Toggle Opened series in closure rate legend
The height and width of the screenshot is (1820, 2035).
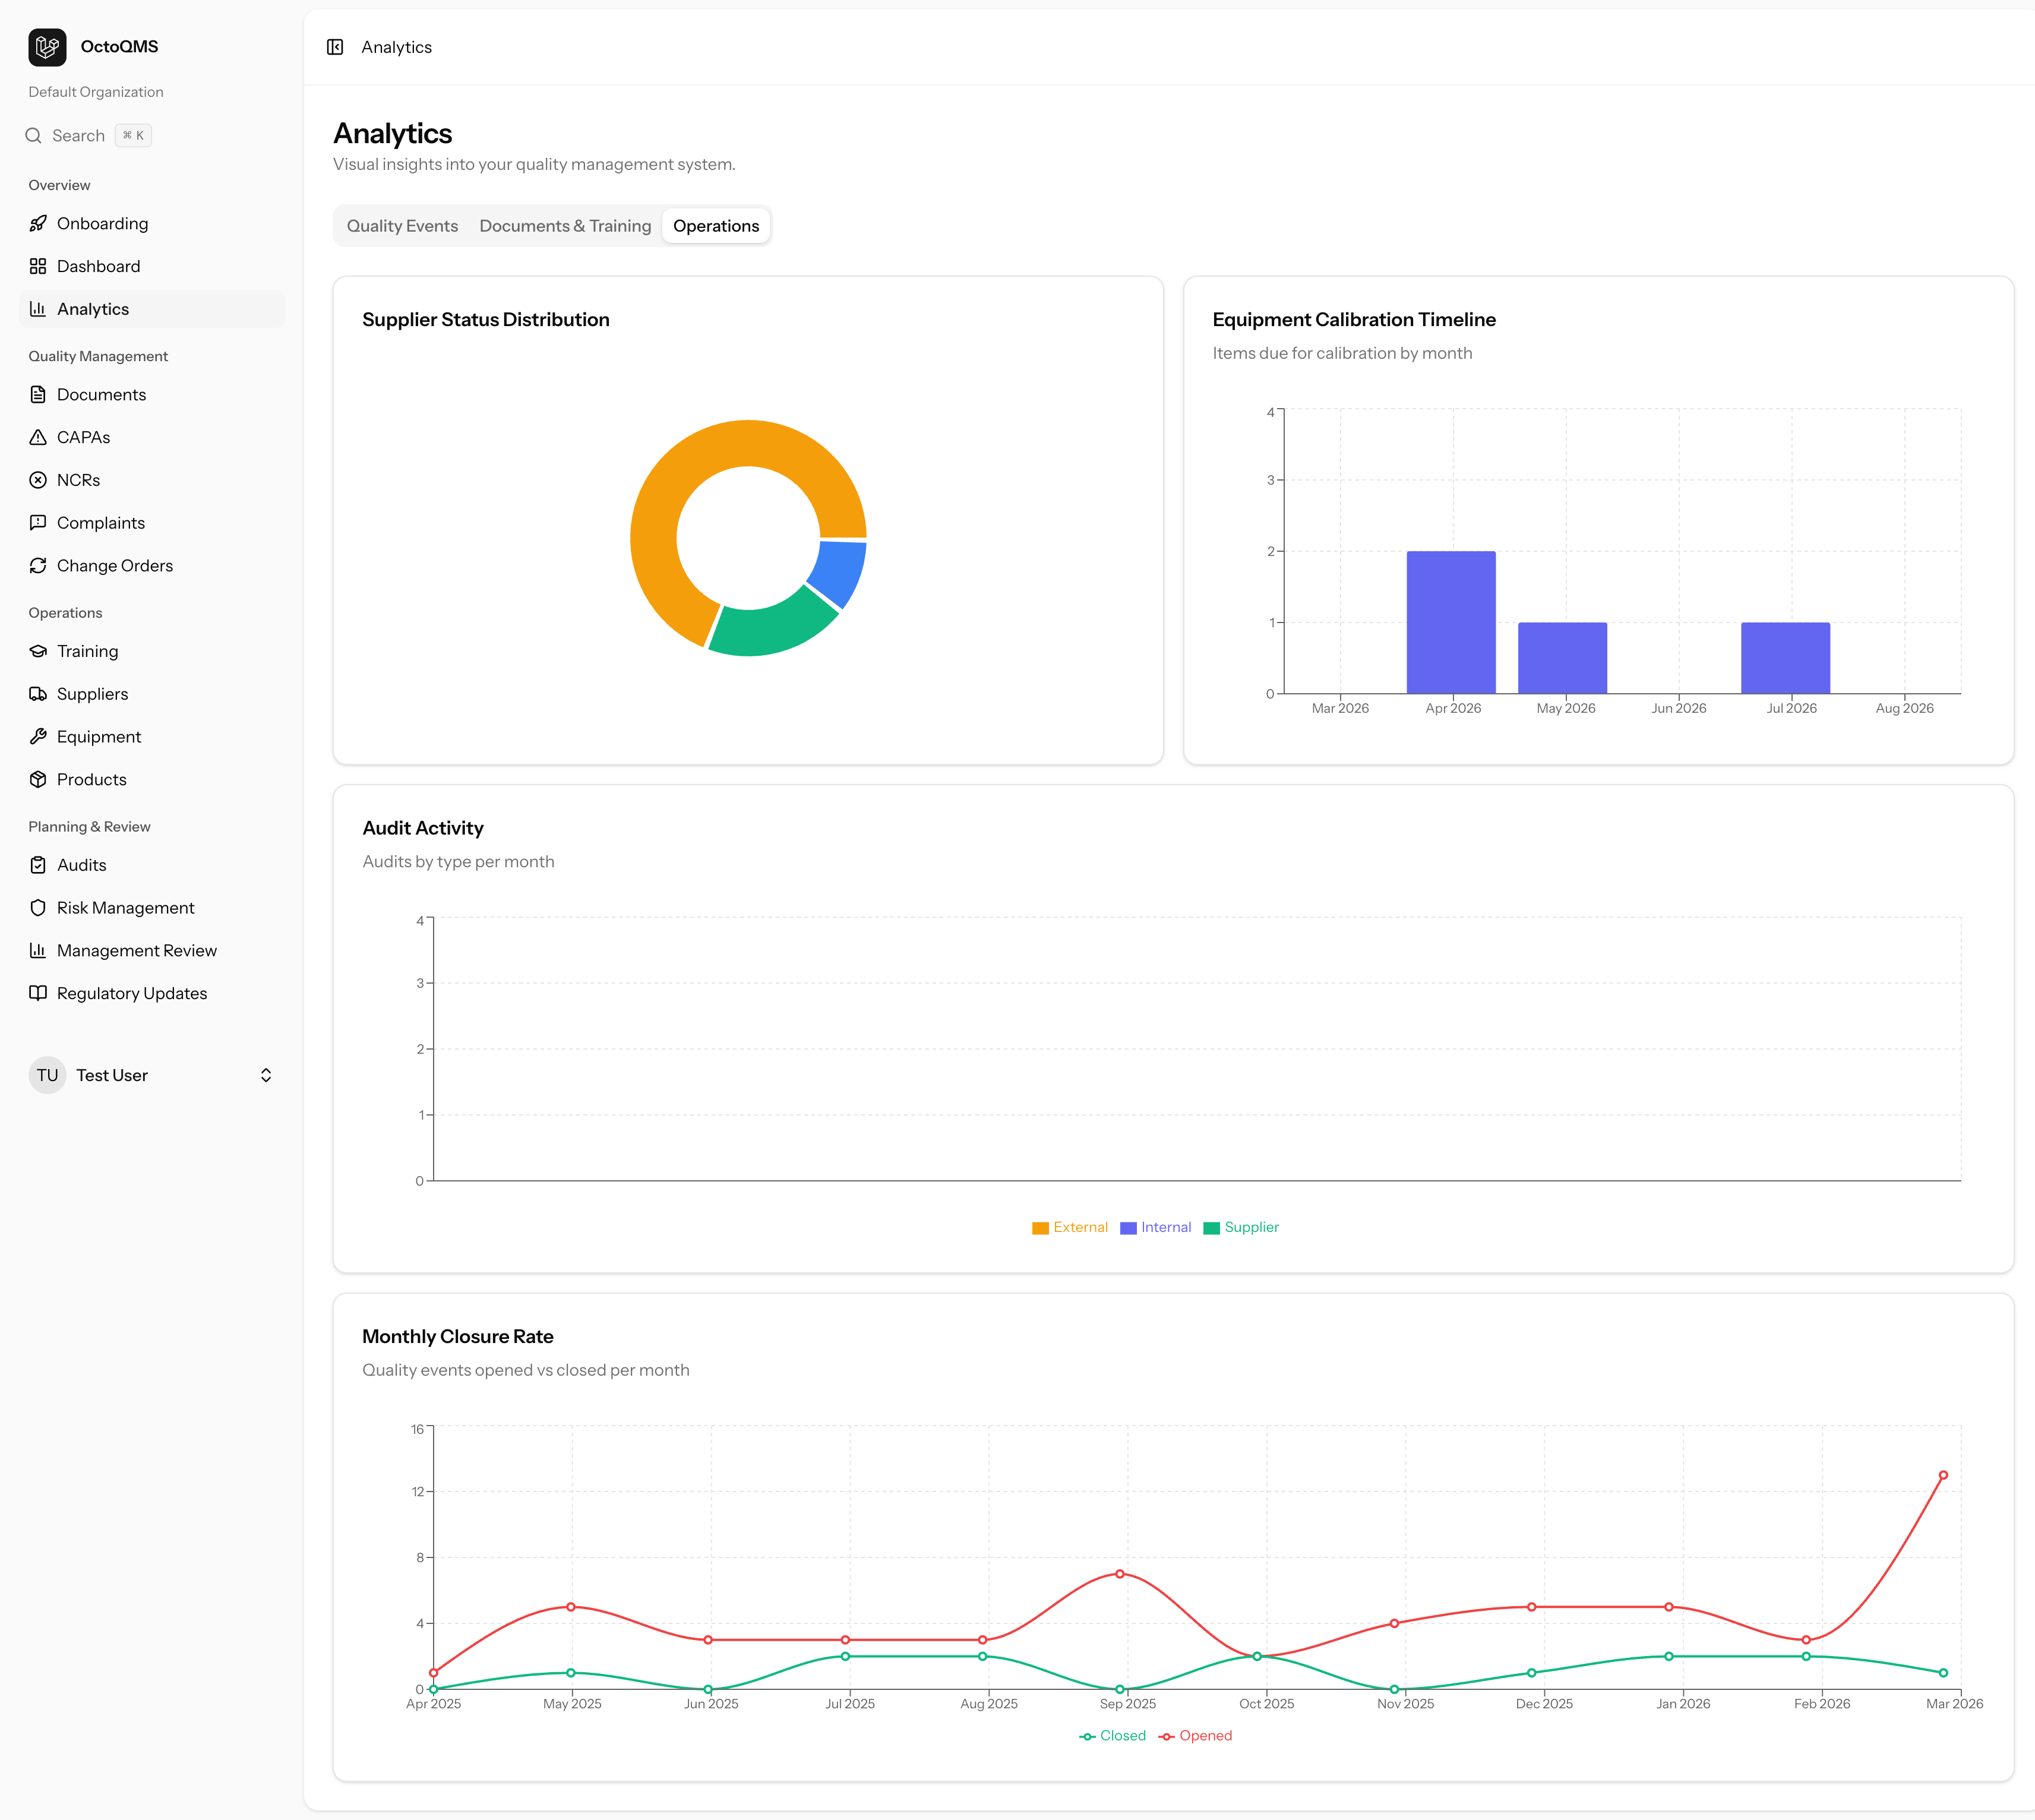point(1195,1736)
